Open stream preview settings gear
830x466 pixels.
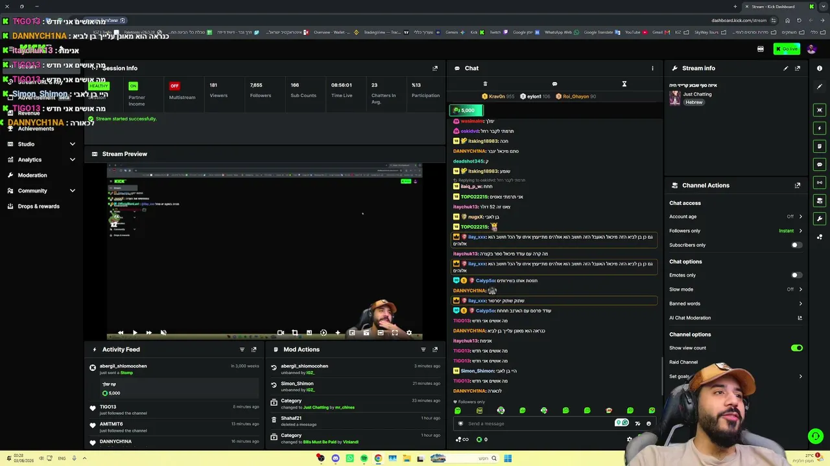[x=409, y=333]
